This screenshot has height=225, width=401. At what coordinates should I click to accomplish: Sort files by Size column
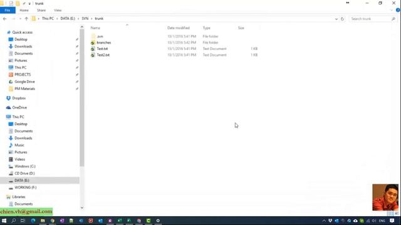241,27
